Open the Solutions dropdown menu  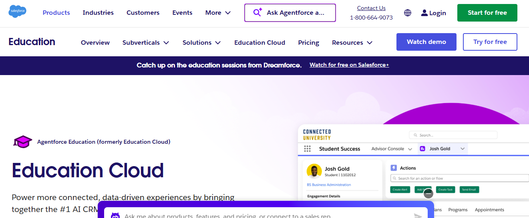tap(201, 42)
